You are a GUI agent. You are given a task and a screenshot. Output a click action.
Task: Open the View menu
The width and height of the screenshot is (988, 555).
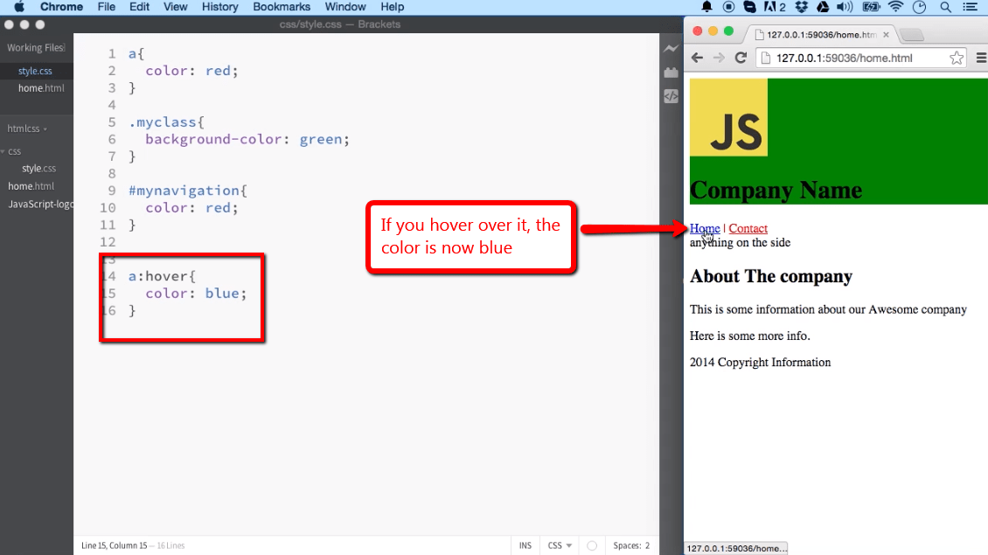click(x=175, y=7)
